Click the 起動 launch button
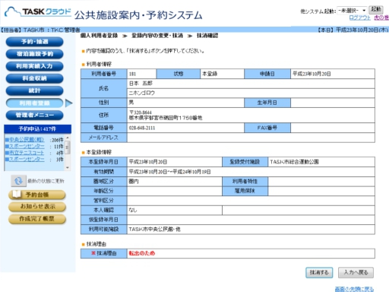Screen dimensions: 389x292 tap(375, 10)
